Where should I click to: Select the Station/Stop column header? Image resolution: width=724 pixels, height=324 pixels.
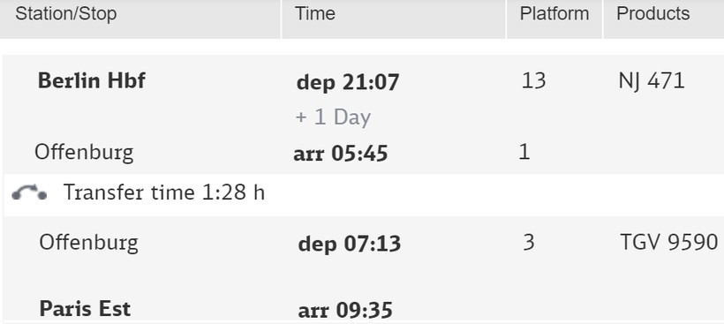pos(65,14)
